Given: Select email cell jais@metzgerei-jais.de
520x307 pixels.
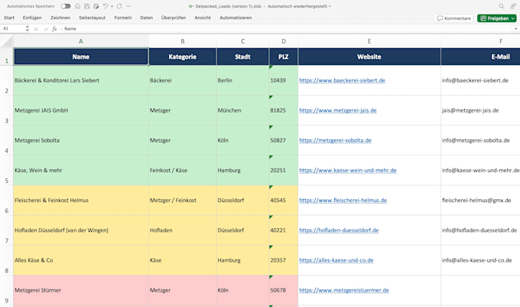Looking at the screenshot, I should [x=480, y=110].
